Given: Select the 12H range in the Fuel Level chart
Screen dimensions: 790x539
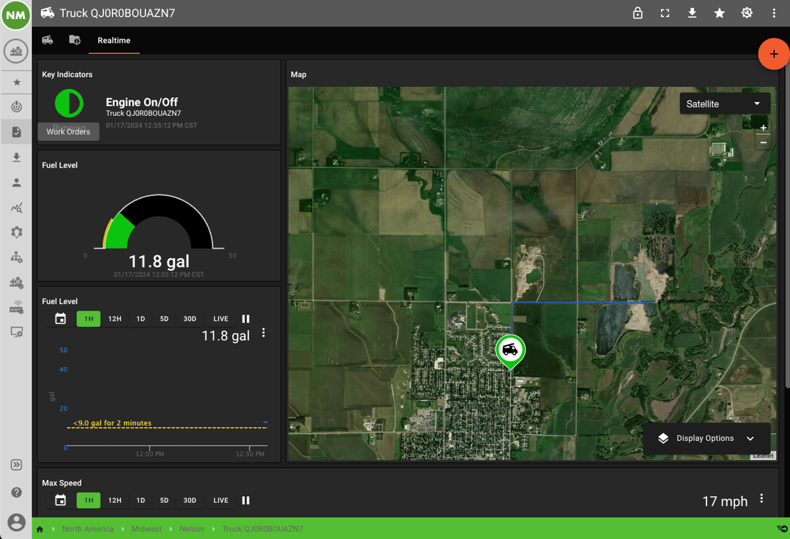Looking at the screenshot, I should click(115, 319).
